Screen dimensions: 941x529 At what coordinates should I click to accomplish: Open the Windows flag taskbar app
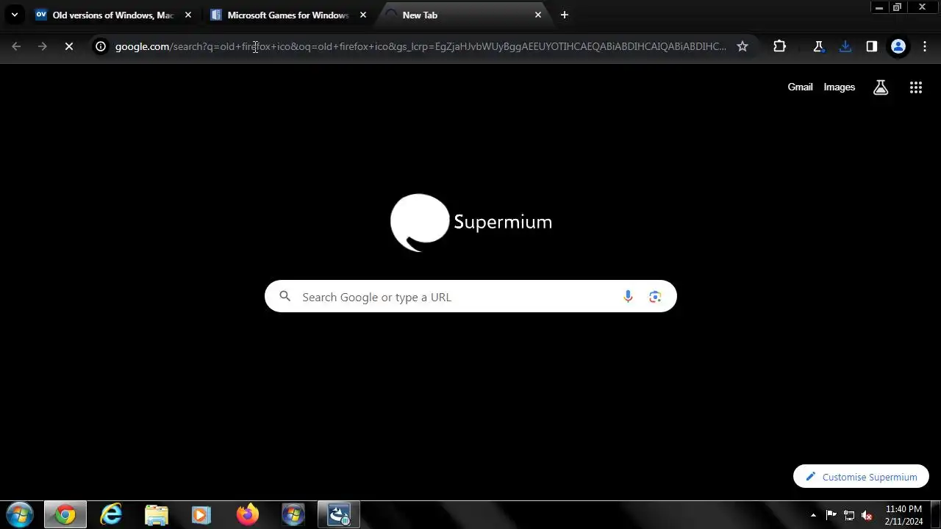[293, 515]
